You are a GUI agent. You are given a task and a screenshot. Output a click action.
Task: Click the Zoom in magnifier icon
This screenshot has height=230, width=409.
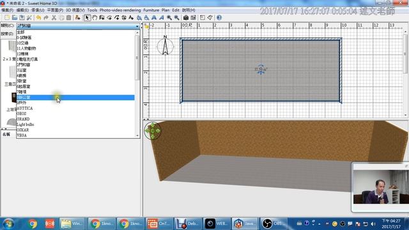point(169,18)
